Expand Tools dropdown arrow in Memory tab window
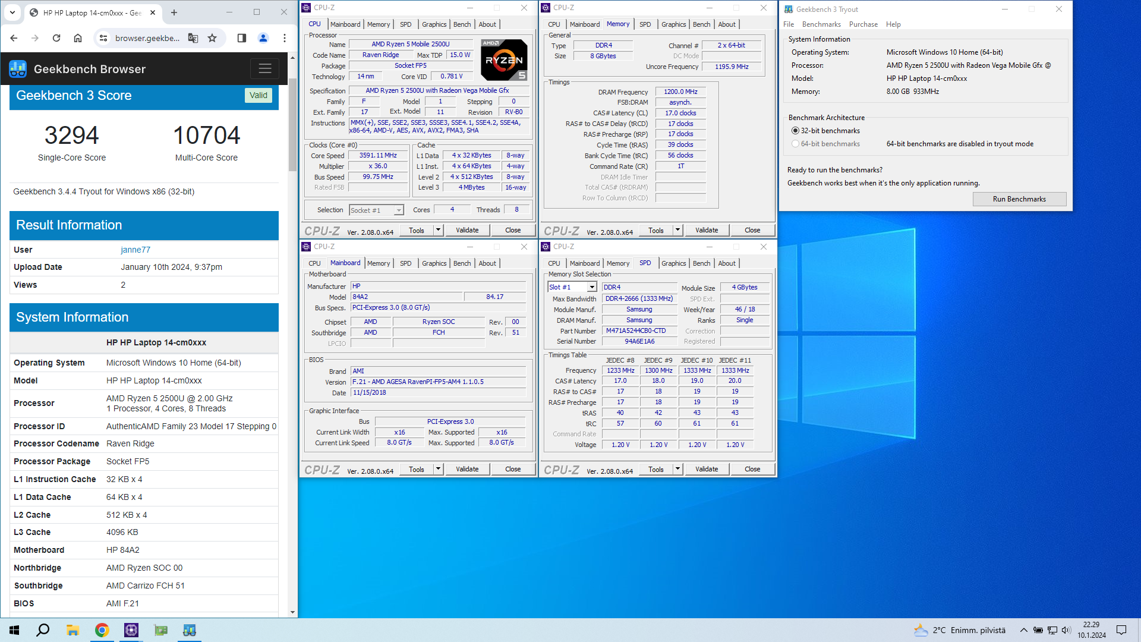This screenshot has height=642, width=1141. [677, 230]
